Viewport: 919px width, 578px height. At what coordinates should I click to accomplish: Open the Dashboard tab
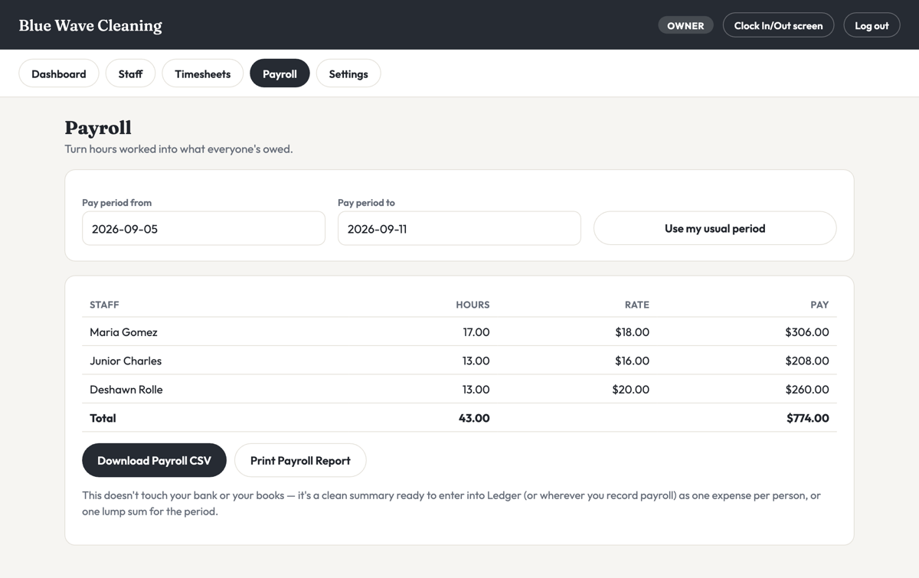59,73
